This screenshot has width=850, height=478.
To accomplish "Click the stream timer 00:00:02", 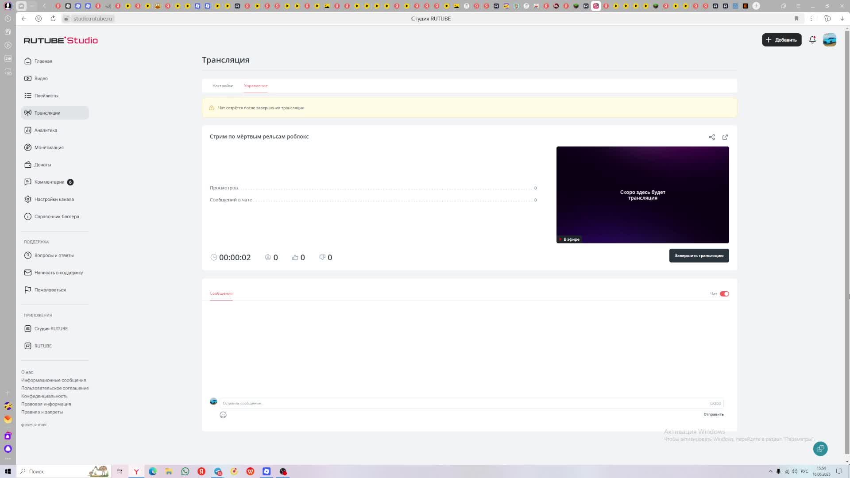I will (235, 258).
